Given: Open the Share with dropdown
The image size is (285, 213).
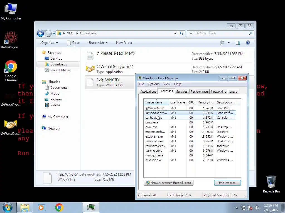Looking at the screenshot, I should pos(98,43).
